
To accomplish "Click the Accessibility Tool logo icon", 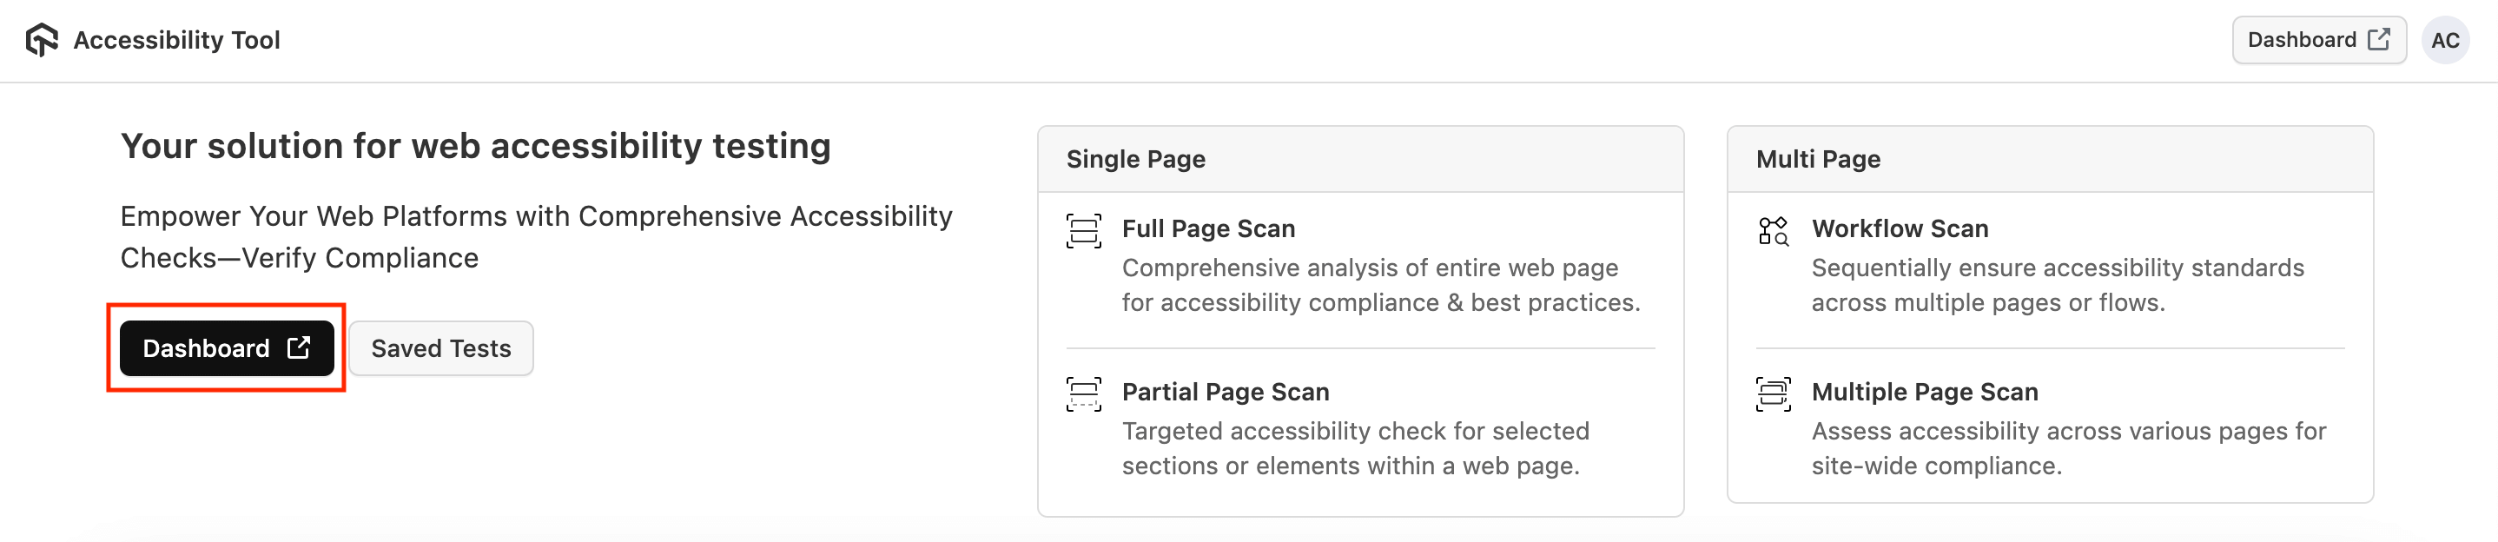I will (x=42, y=40).
